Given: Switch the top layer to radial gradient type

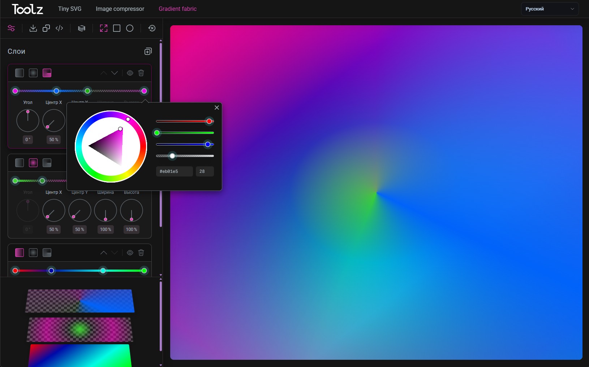Looking at the screenshot, I should [33, 73].
